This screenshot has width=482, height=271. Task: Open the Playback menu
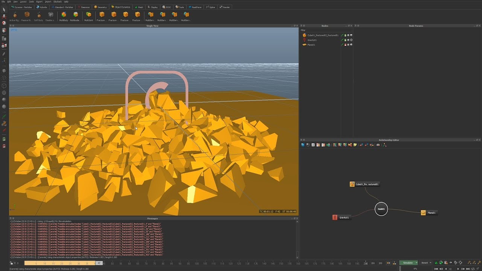coord(58,2)
